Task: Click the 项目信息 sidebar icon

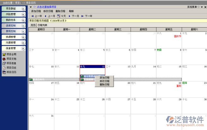Action: [4, 63]
